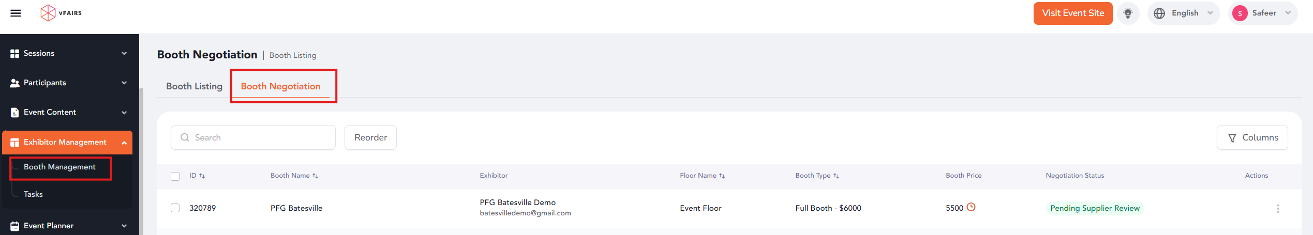
Task: Open the three-dot actions menu for row 320789
Action: (x=1278, y=208)
